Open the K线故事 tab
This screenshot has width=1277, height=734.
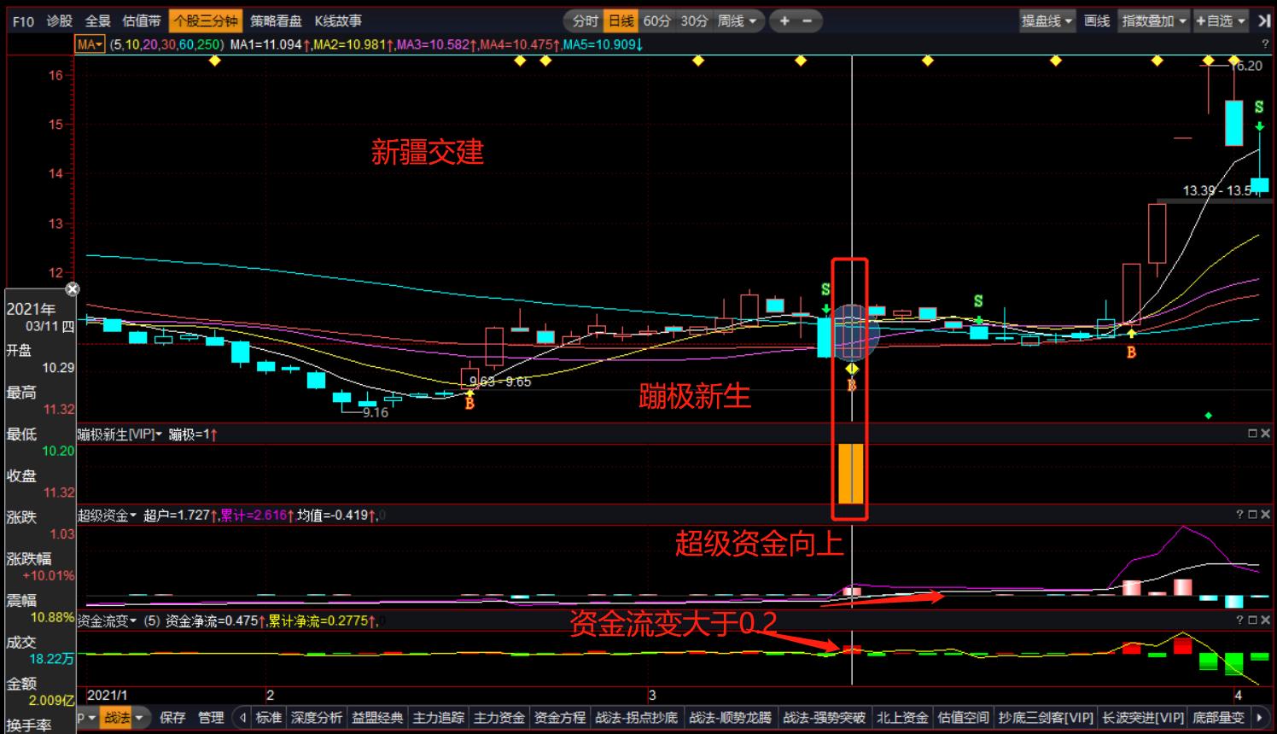(x=339, y=21)
